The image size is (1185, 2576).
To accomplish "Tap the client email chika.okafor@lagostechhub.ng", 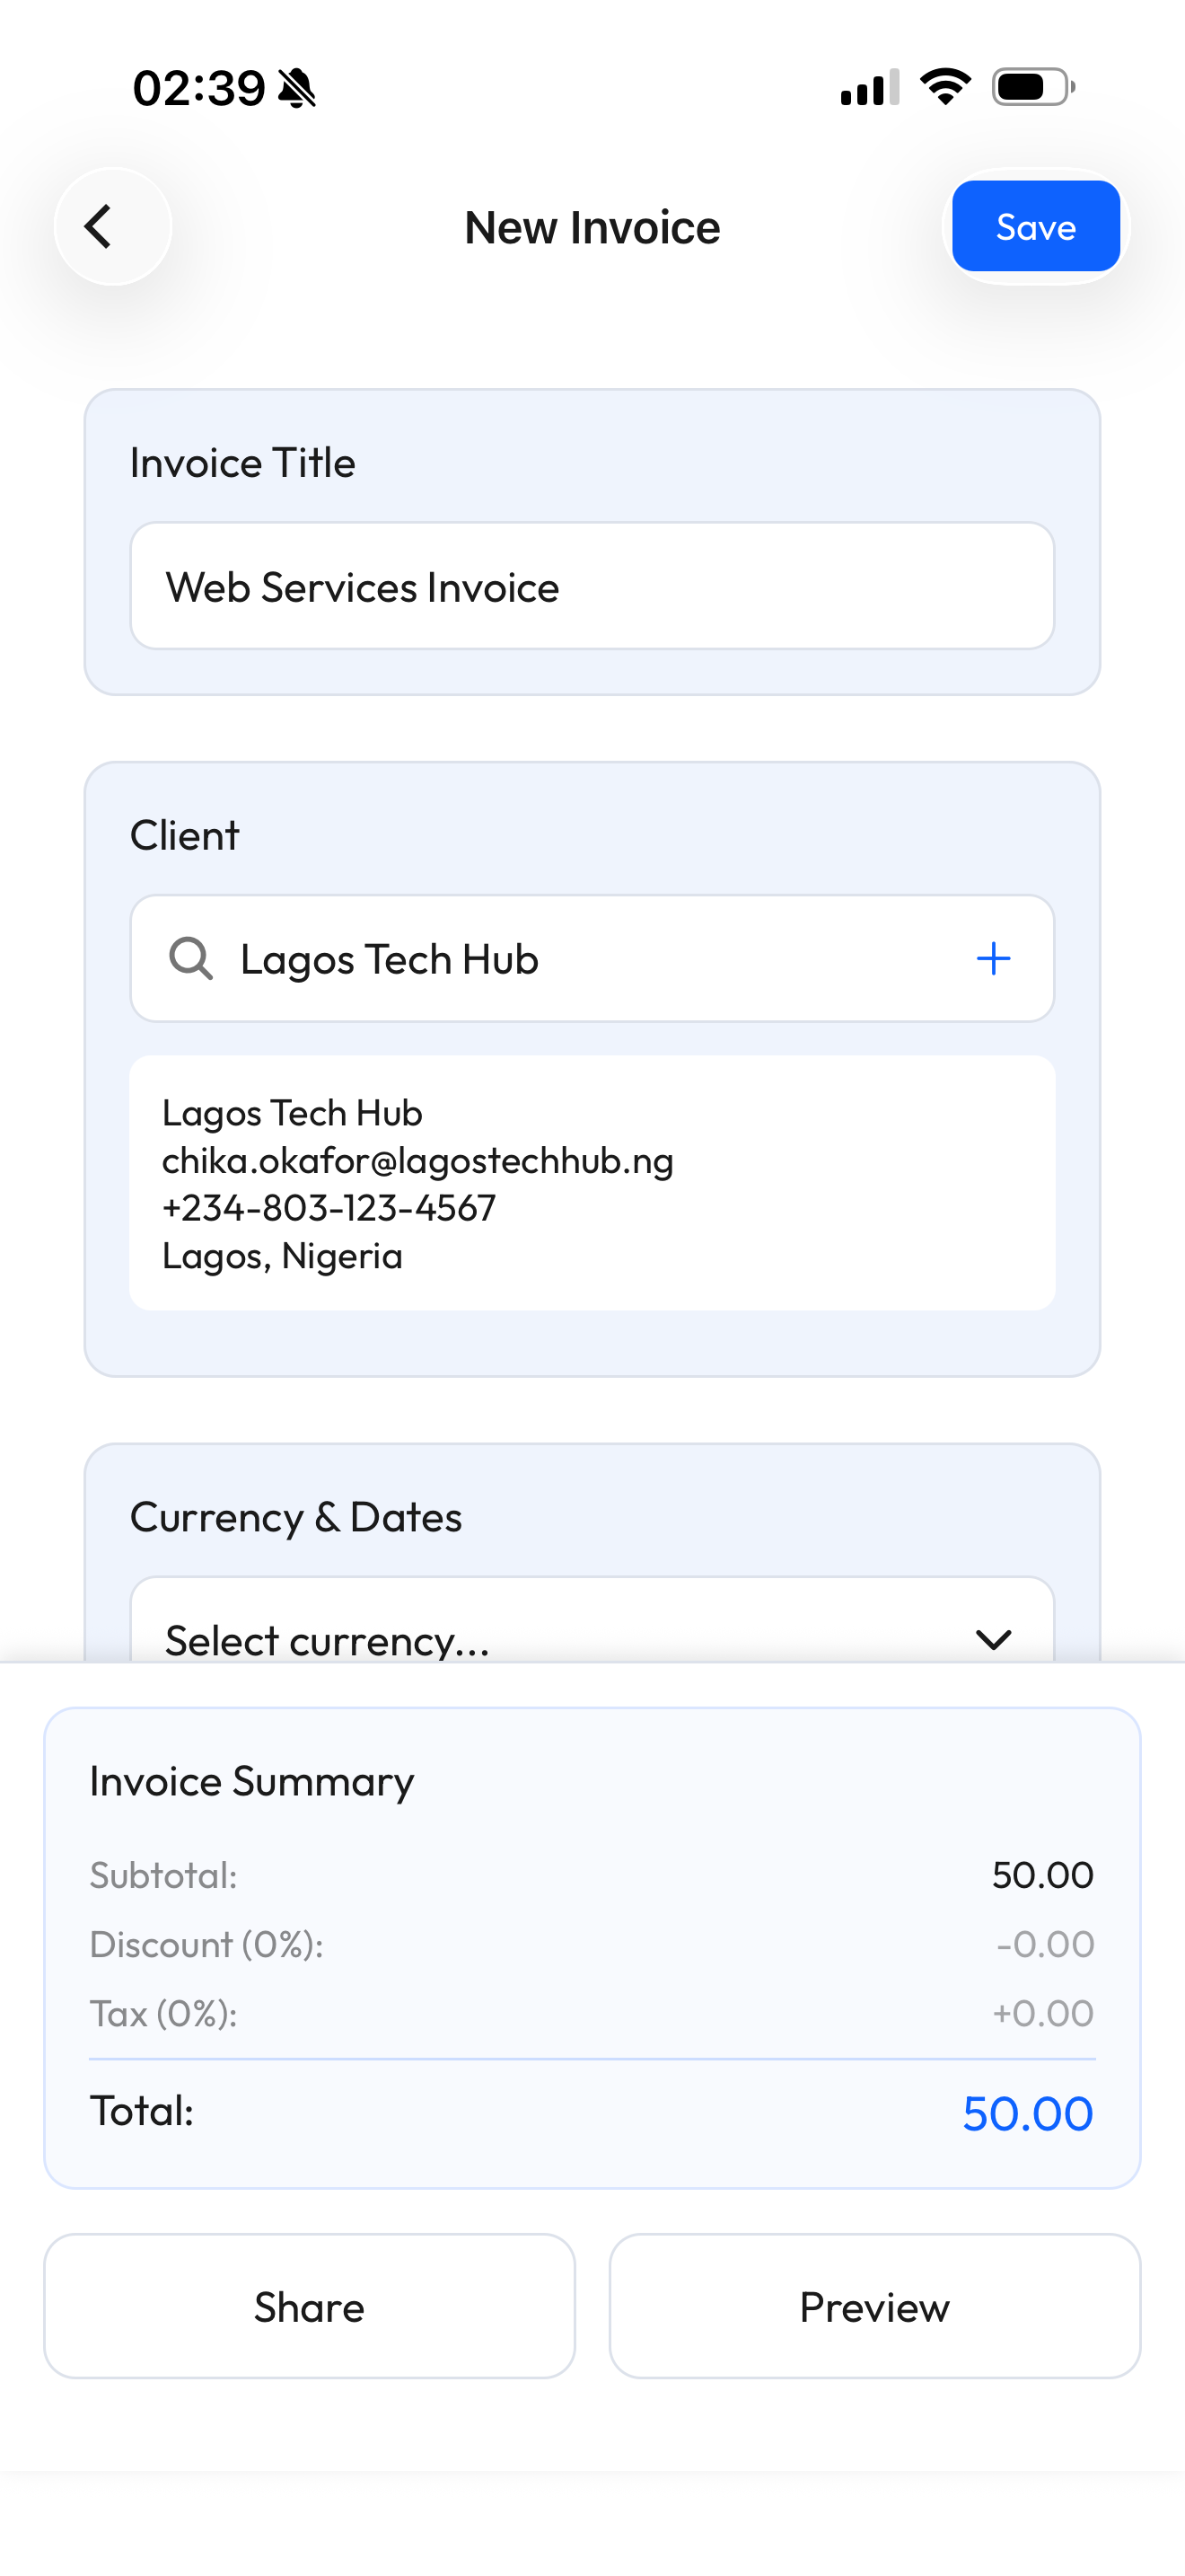I will click(417, 1161).
